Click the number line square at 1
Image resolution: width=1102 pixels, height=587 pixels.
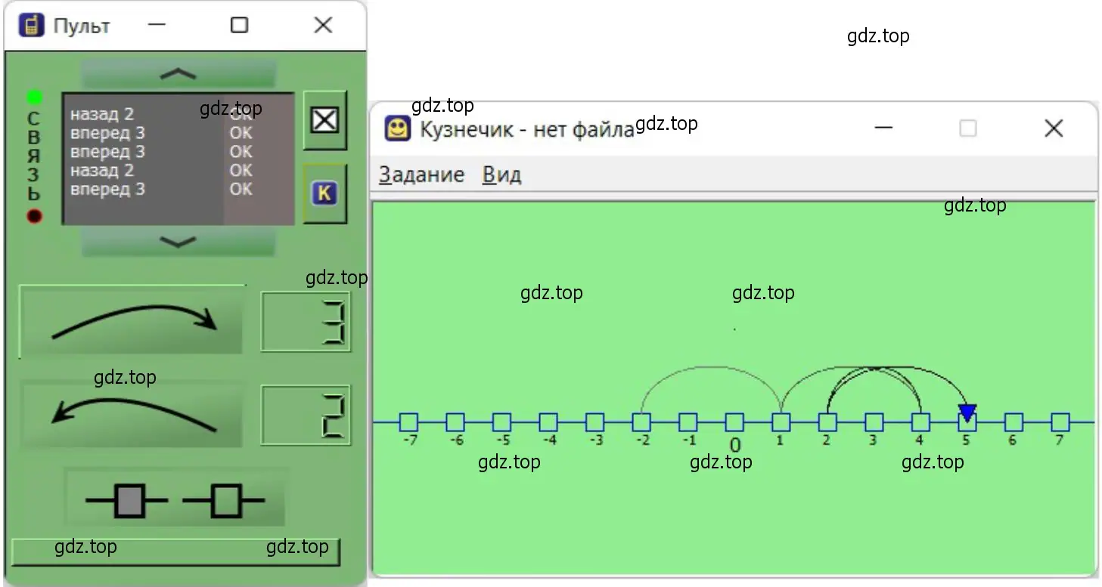pos(781,422)
